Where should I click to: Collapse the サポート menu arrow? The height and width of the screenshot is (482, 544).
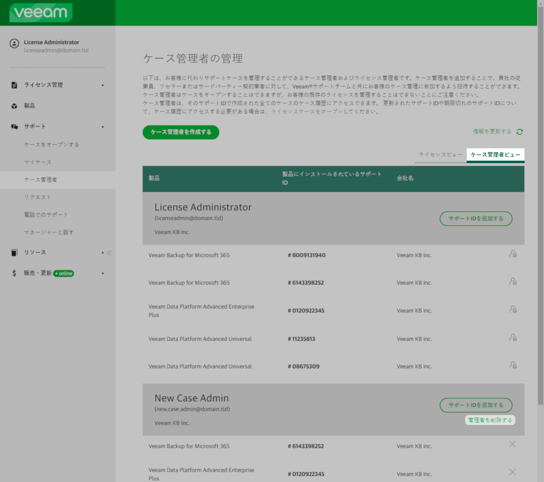(x=103, y=127)
